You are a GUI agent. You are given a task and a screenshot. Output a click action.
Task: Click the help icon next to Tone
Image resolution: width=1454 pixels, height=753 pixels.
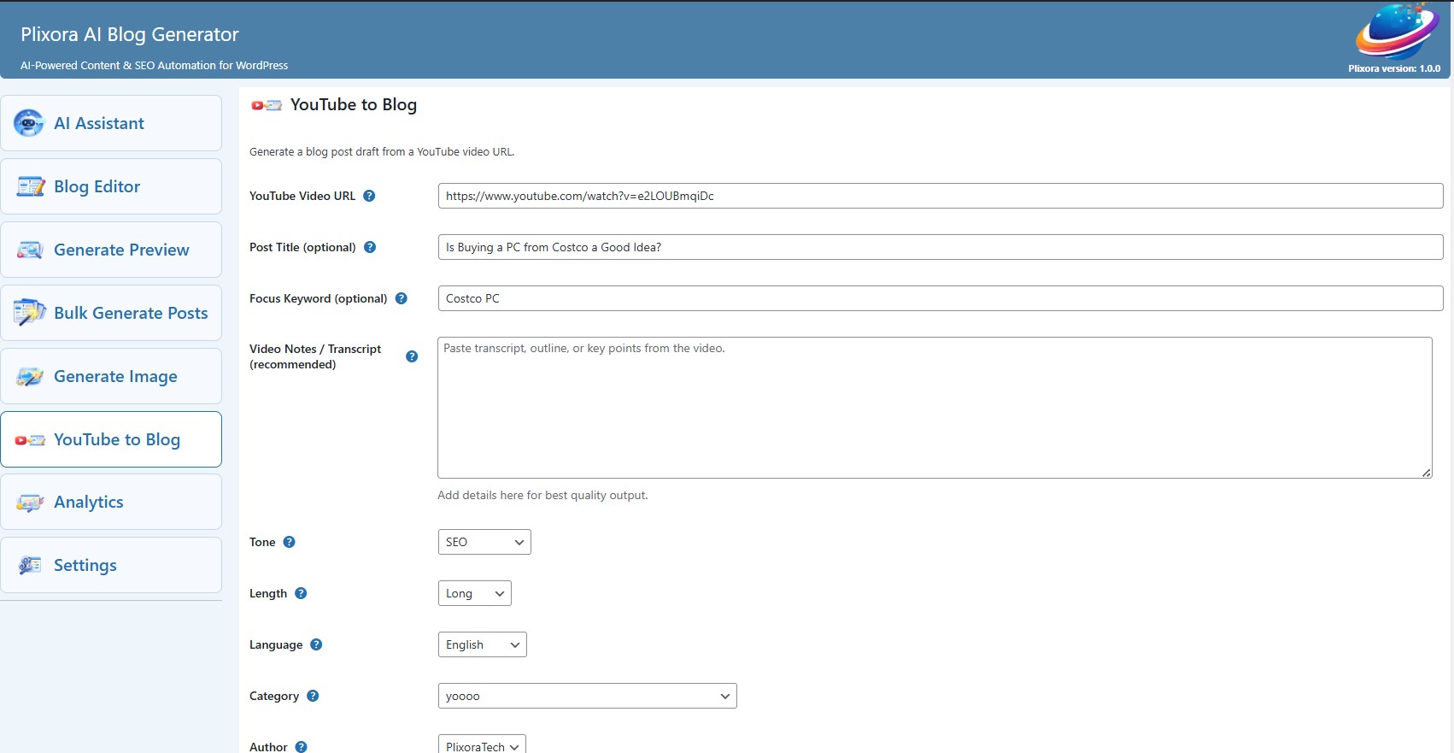pos(289,542)
